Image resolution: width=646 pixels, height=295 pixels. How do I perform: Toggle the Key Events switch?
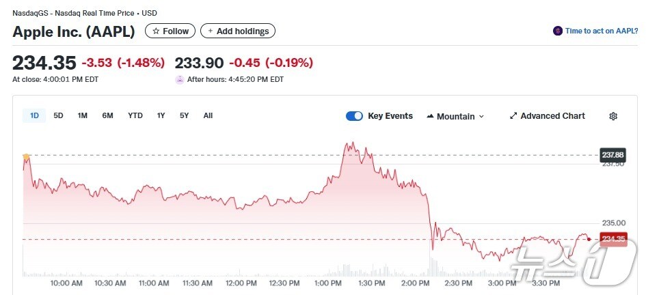point(354,116)
